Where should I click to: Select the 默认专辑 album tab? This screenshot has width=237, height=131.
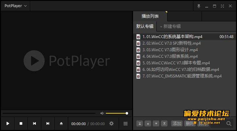click(x=145, y=26)
